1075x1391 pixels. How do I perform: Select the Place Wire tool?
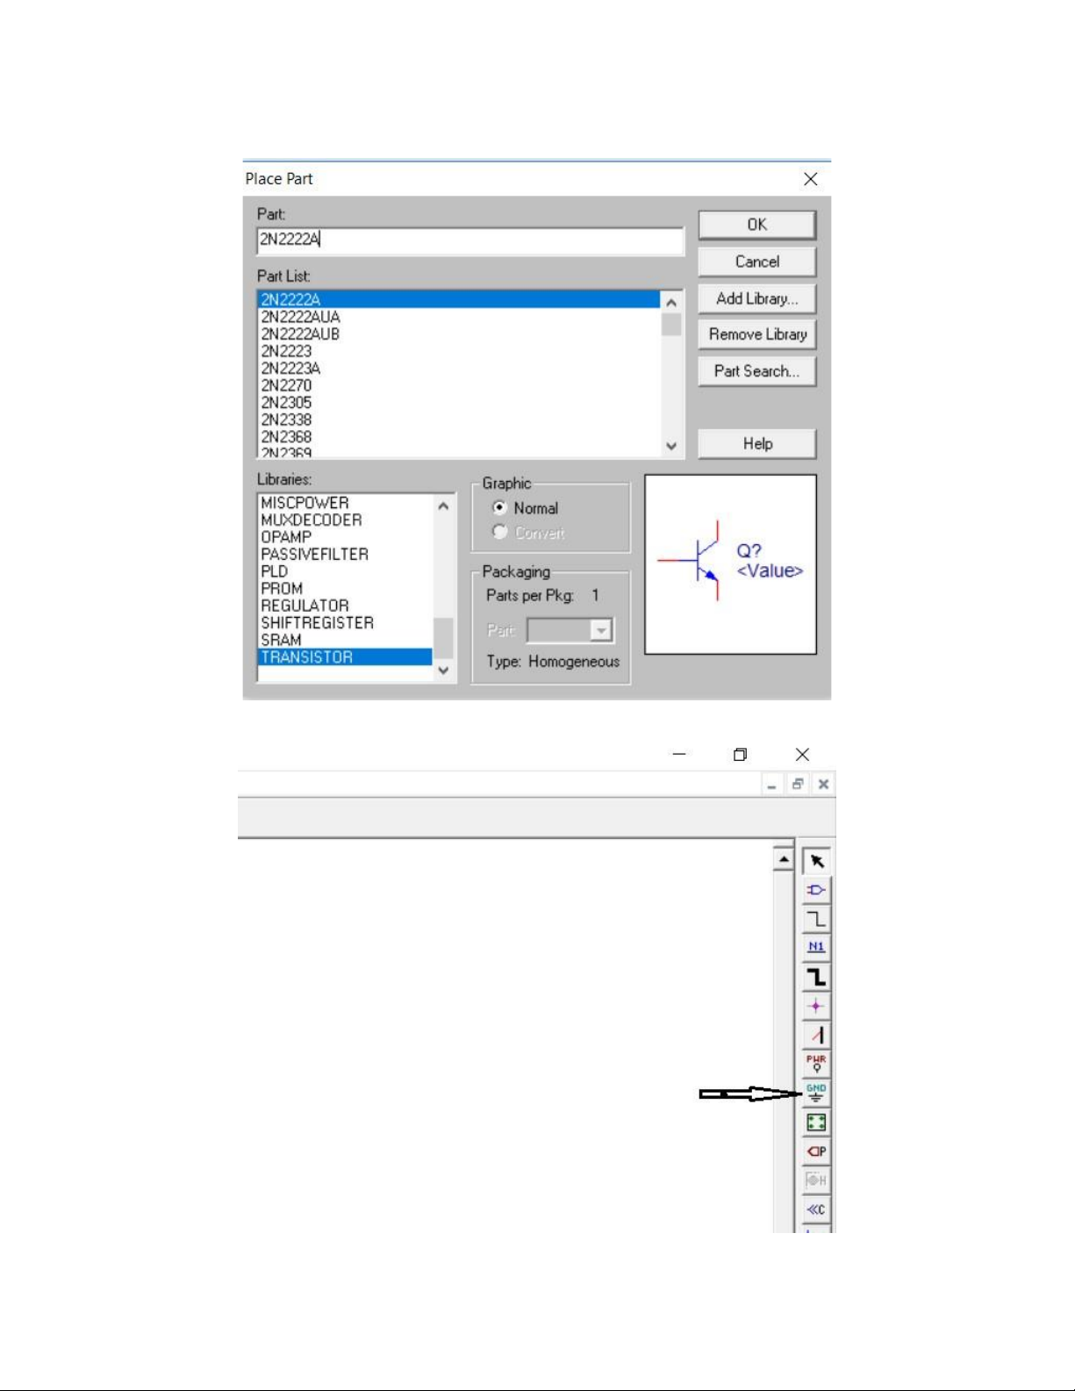pos(816,919)
